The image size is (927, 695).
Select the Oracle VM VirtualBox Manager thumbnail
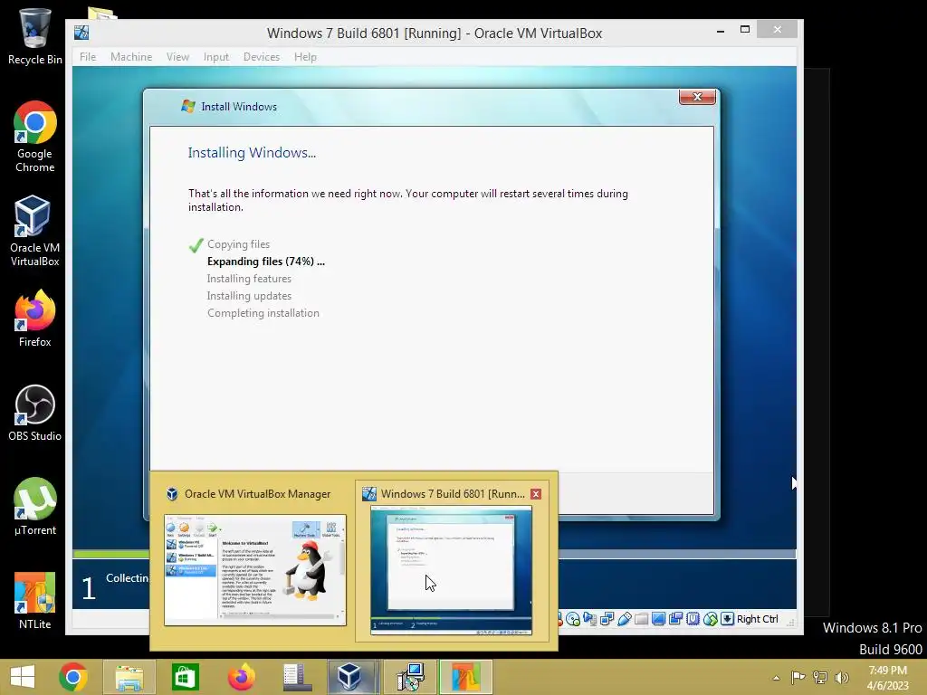pos(254,570)
